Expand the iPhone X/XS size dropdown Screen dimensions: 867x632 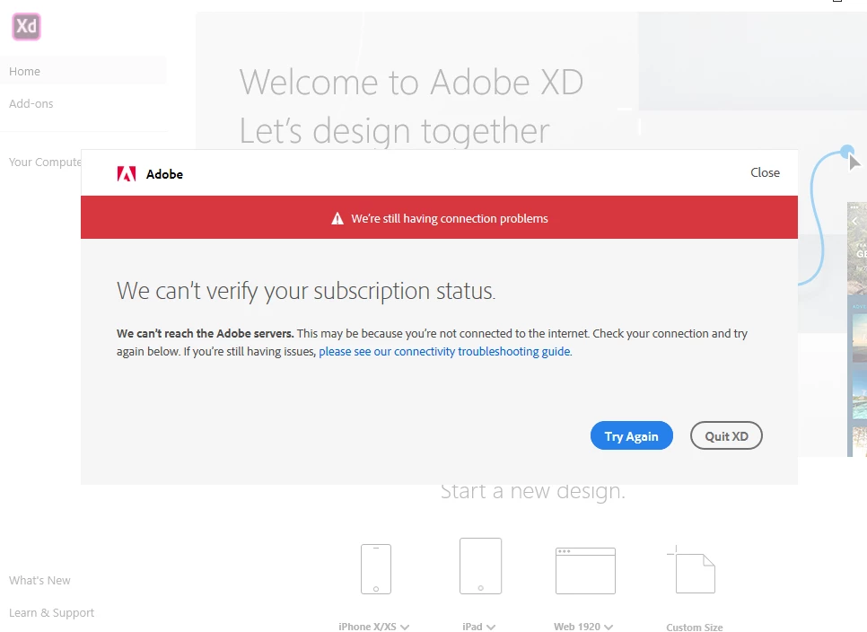click(x=406, y=627)
